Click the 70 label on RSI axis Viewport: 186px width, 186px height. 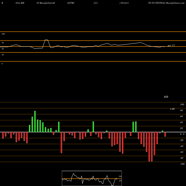[x=3, y=43]
